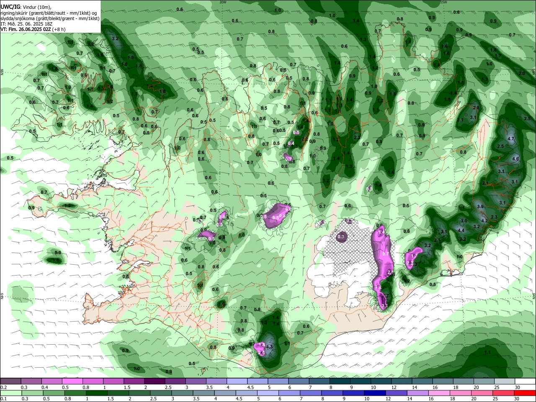536x402 pixels.
Task: Click the dark circle marked 0.3 in hatched glacier area
Action: [341, 237]
